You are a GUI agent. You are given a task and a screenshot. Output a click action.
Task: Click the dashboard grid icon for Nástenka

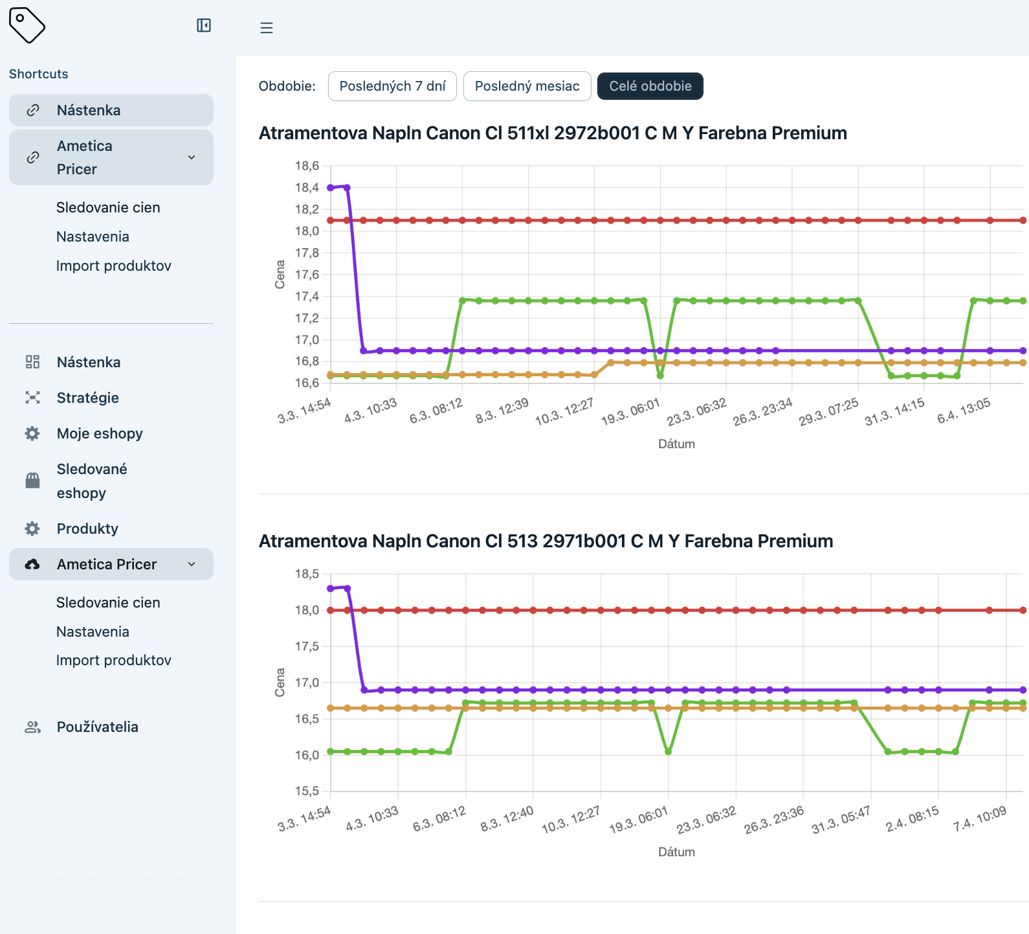(32, 362)
